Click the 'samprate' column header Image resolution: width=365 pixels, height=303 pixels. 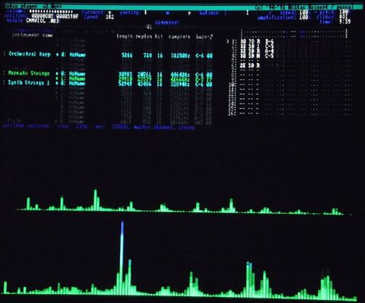(x=179, y=37)
